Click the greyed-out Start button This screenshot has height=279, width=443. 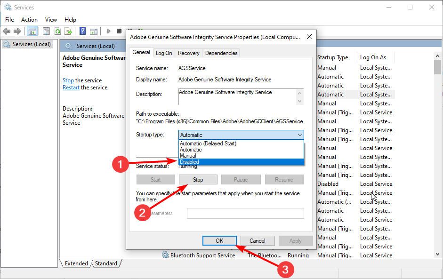point(156,180)
